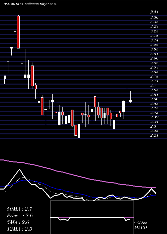Screen dimensions: 167x234
Task: Click the bullkhan.tbrjar.com watermark text
Action: pyautogui.click(x=40, y=4)
